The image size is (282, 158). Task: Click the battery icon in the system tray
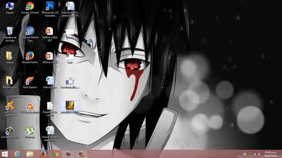(x=250, y=154)
